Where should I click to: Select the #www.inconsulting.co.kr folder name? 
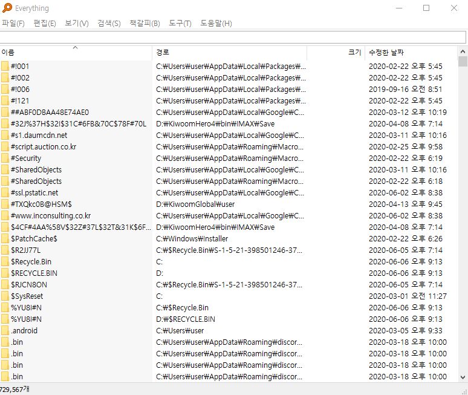click(51, 216)
